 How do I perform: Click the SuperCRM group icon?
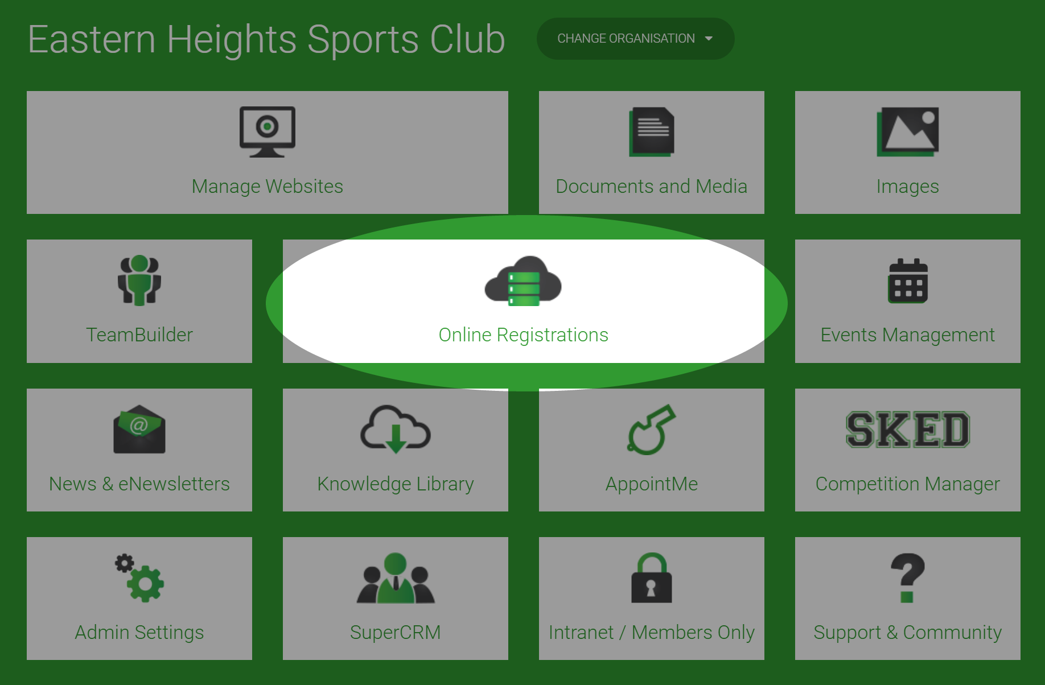tap(396, 578)
